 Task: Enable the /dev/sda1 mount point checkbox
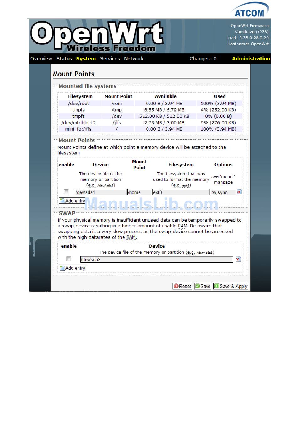[66, 192]
